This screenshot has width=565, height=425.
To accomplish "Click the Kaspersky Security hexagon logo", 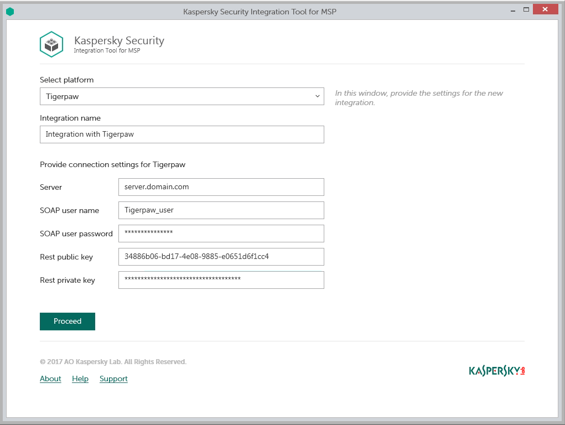I will coord(51,44).
